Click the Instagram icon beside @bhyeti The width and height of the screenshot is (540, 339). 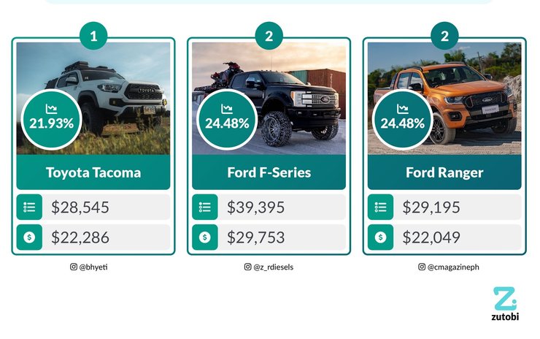click(x=73, y=267)
